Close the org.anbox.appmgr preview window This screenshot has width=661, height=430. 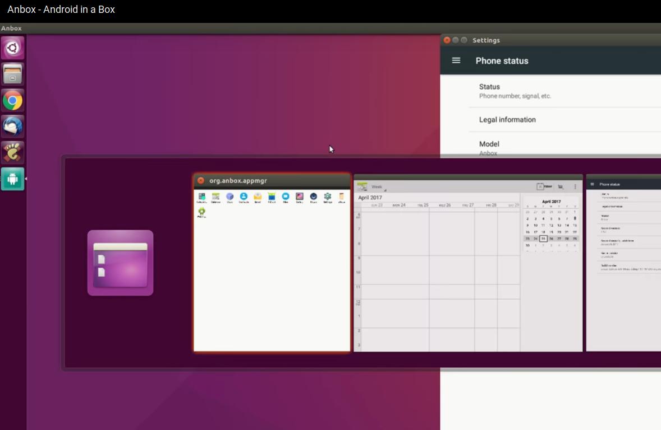click(x=201, y=180)
